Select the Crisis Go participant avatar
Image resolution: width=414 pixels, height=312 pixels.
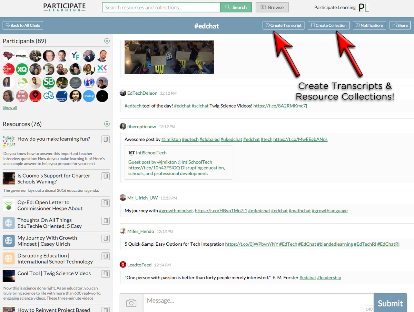coord(35,96)
